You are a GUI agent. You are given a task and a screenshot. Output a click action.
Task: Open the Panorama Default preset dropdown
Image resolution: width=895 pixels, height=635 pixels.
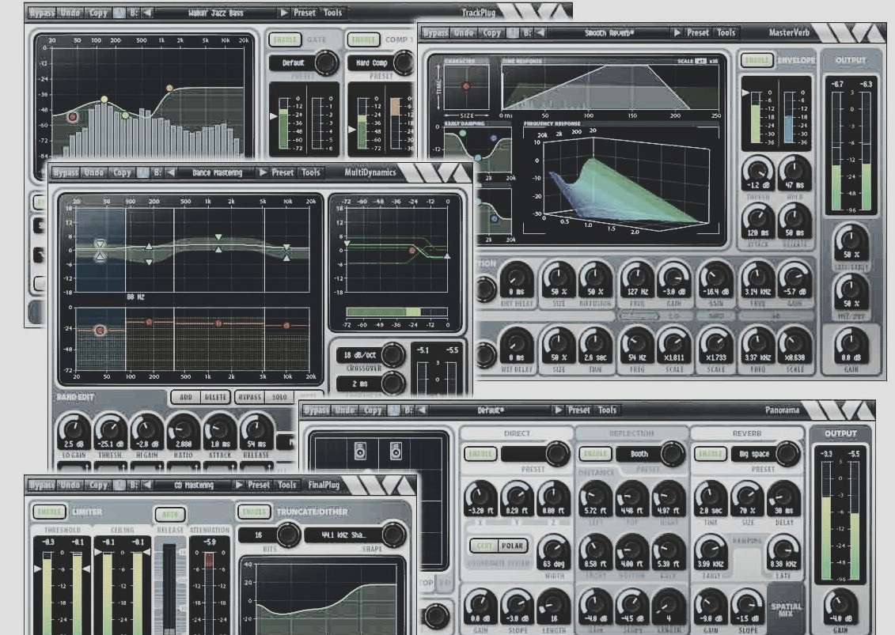(x=491, y=410)
